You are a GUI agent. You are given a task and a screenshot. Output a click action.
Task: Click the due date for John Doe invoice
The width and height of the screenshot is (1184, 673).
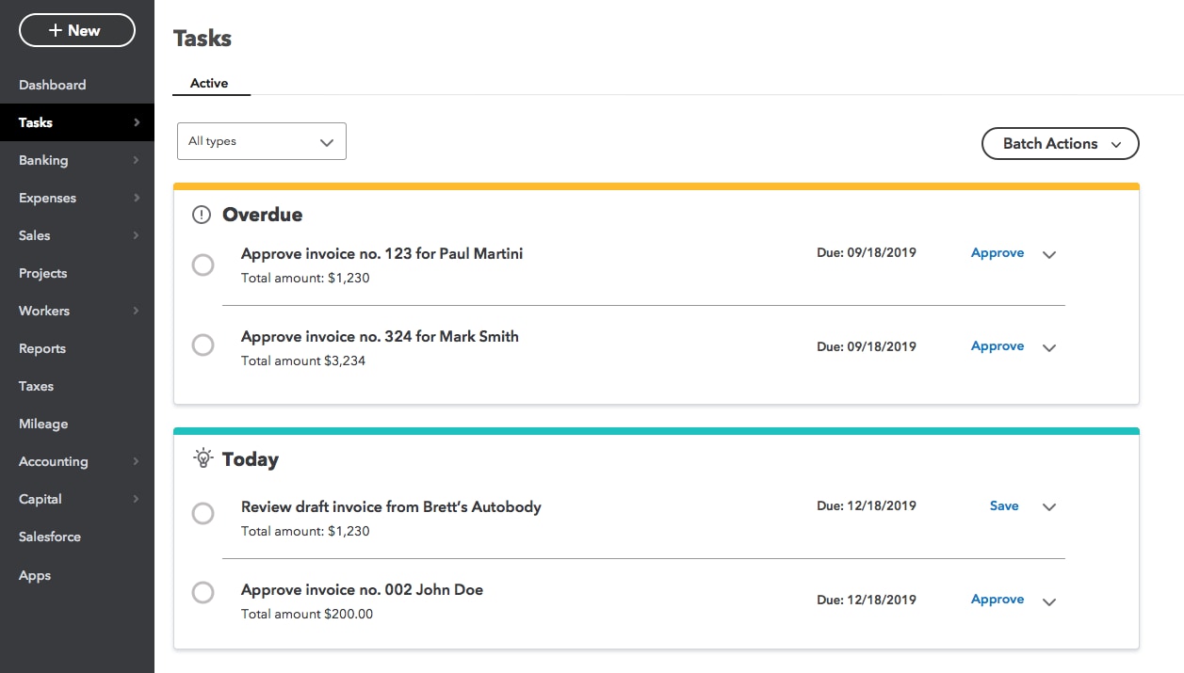tap(867, 600)
